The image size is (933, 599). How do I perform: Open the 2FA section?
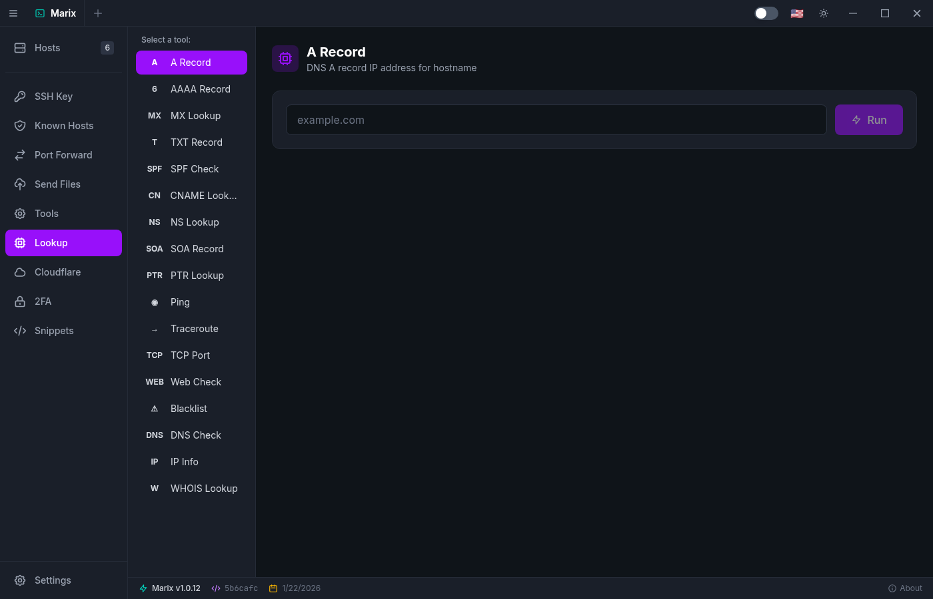click(x=20, y=301)
